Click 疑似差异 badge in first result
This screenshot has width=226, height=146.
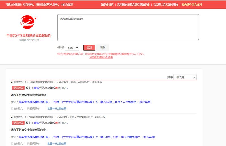pyautogui.click(x=18, y=88)
